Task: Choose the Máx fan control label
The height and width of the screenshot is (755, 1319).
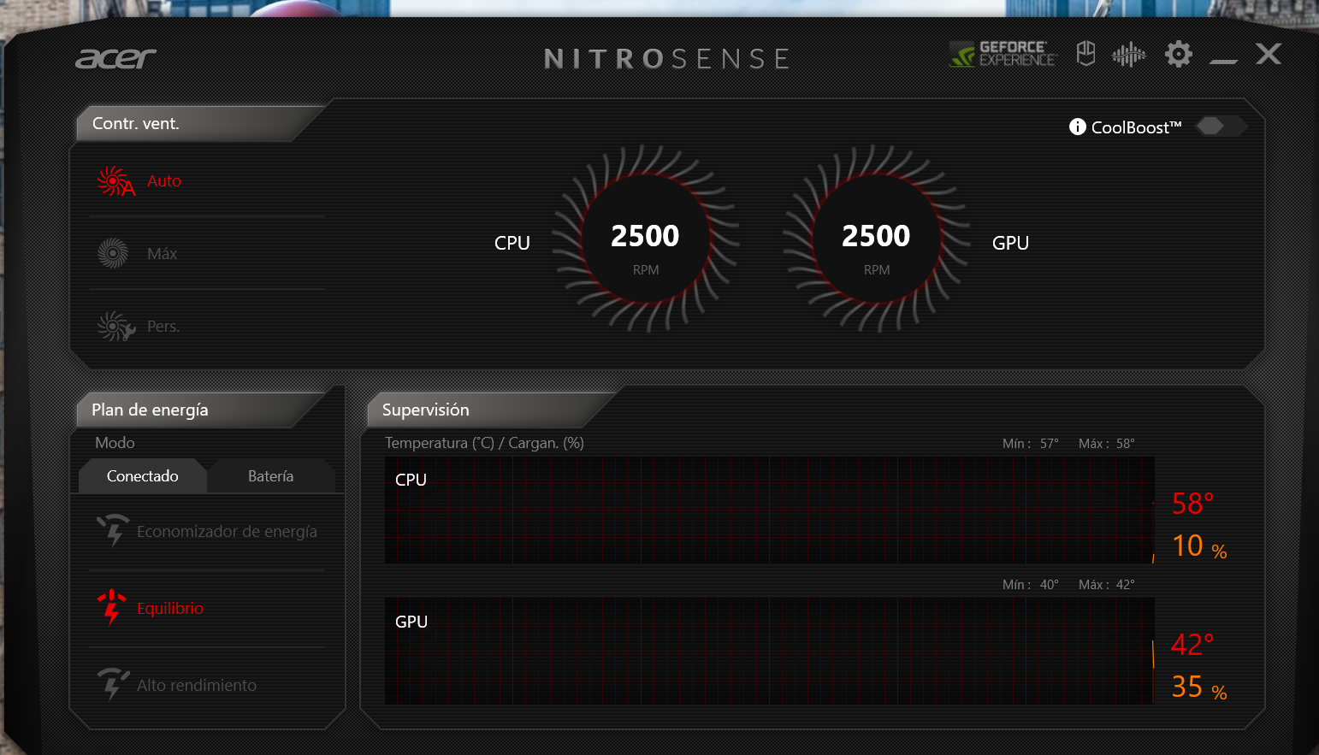Action: pyautogui.click(x=163, y=253)
